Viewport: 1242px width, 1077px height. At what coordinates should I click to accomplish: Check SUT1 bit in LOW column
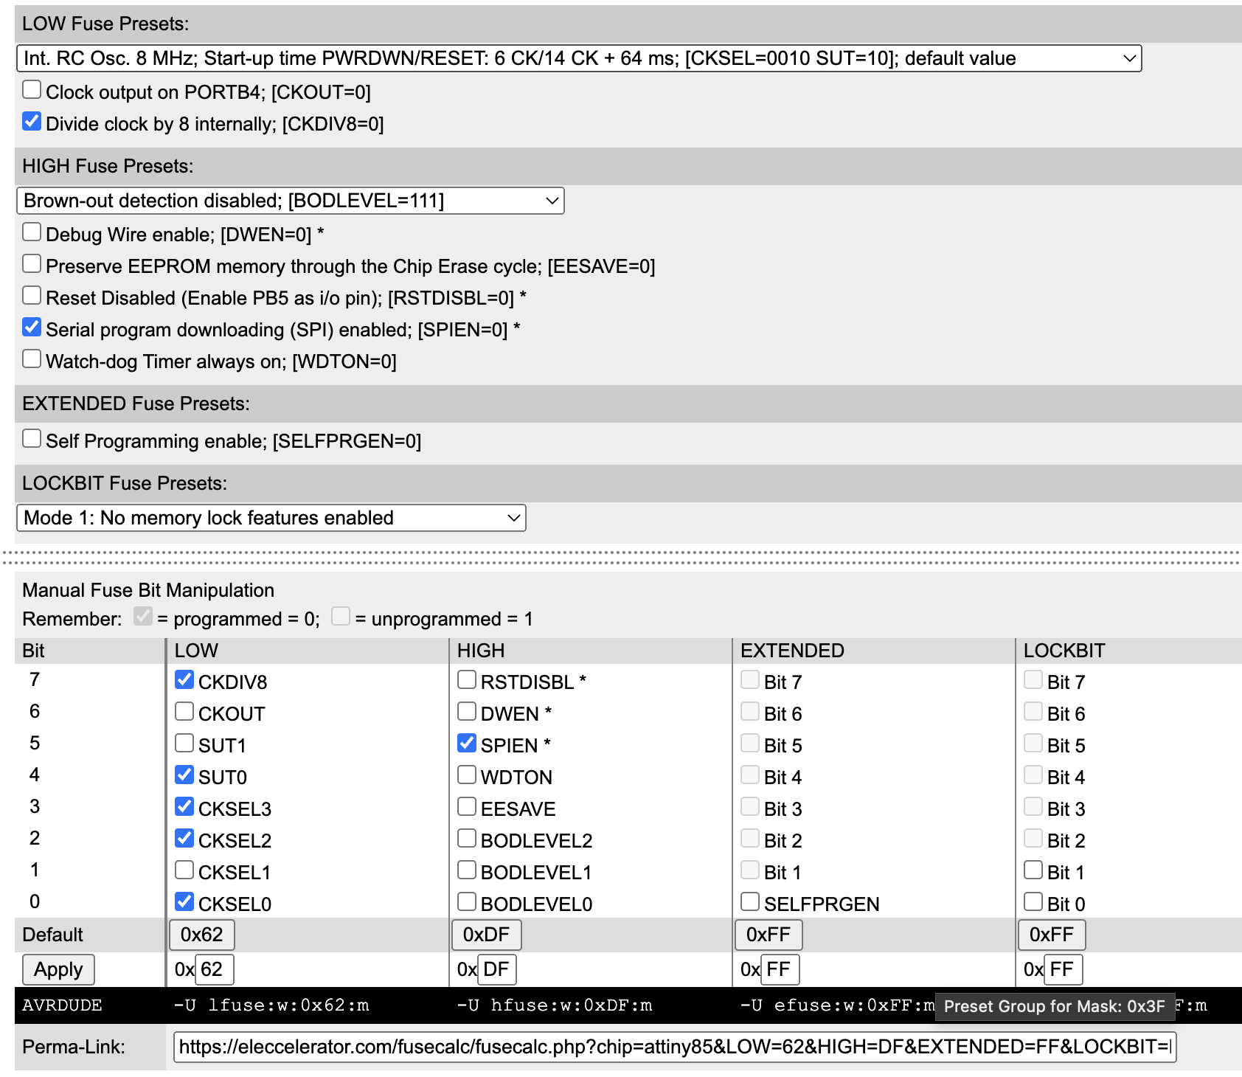(184, 744)
